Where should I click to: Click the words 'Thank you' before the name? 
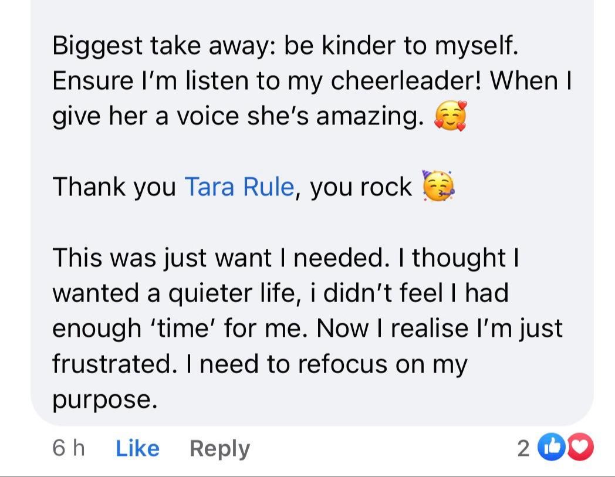pyautogui.click(x=114, y=187)
